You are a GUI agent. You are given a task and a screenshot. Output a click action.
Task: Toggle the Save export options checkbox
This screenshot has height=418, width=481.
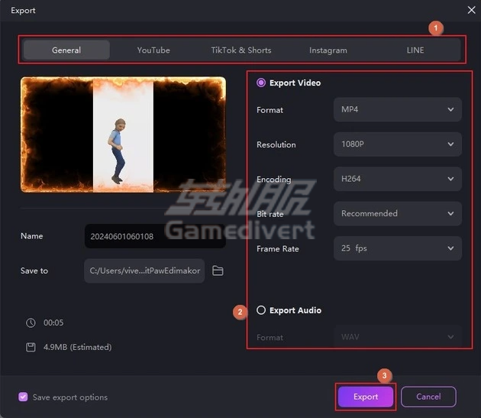pyautogui.click(x=23, y=397)
